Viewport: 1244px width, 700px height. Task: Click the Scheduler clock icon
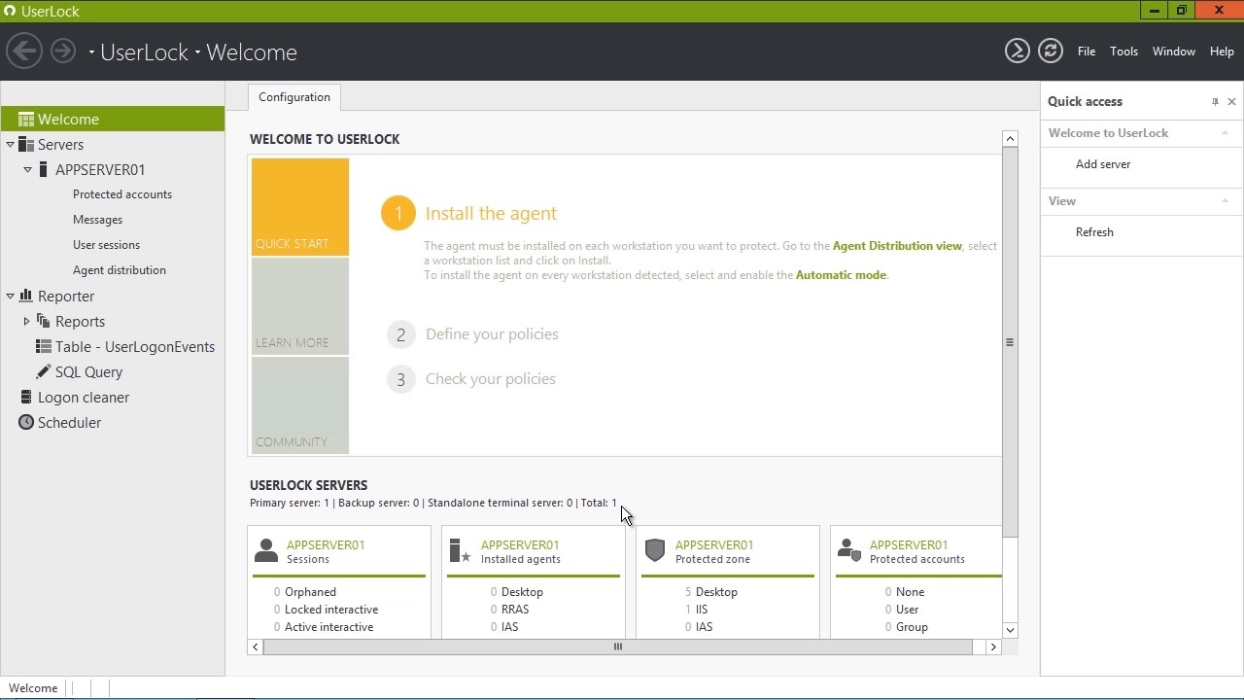(26, 423)
